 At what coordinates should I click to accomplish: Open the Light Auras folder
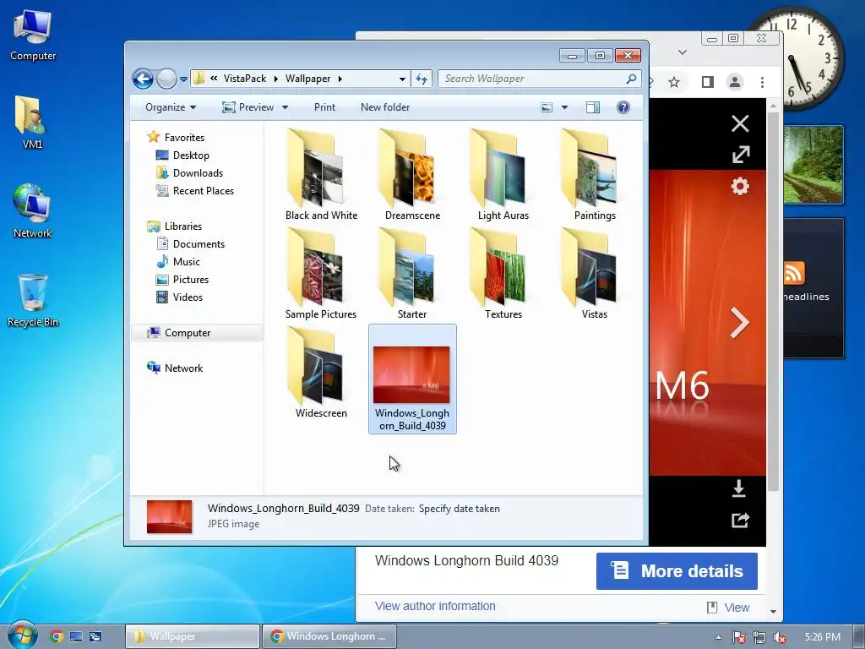503,176
